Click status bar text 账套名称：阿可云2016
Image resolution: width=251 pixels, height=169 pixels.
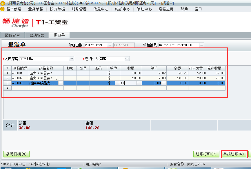pyautogui.click(x=187, y=164)
